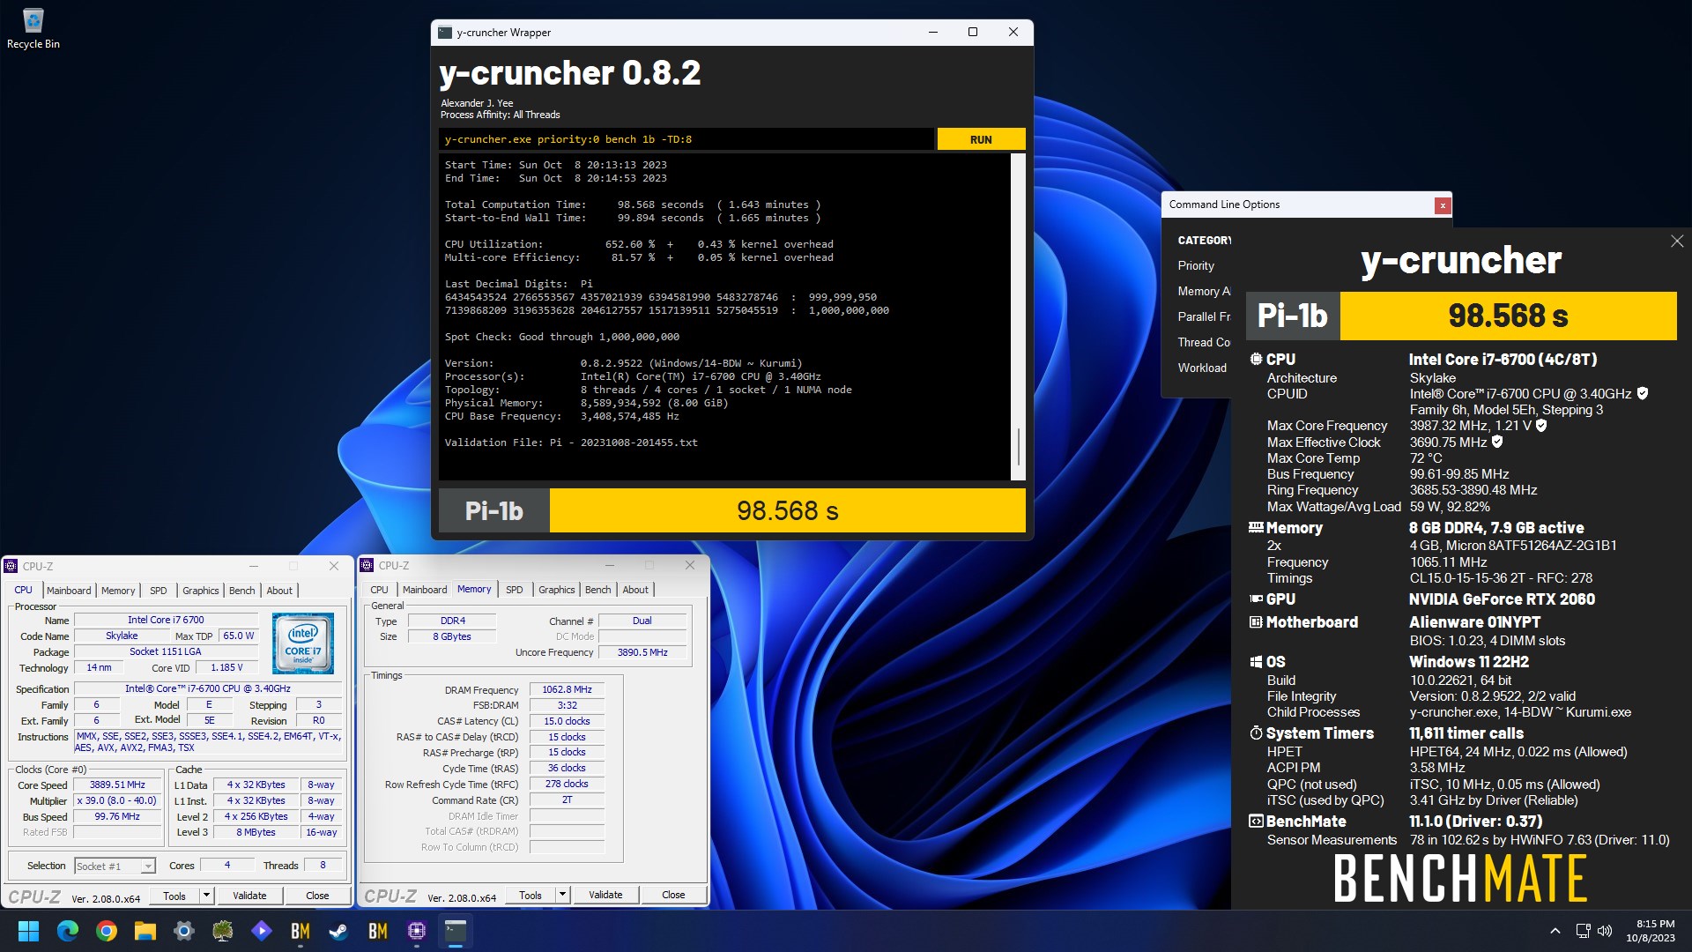
Task: Click BenchMate icon between Steam and CPU-Z
Action: click(377, 931)
